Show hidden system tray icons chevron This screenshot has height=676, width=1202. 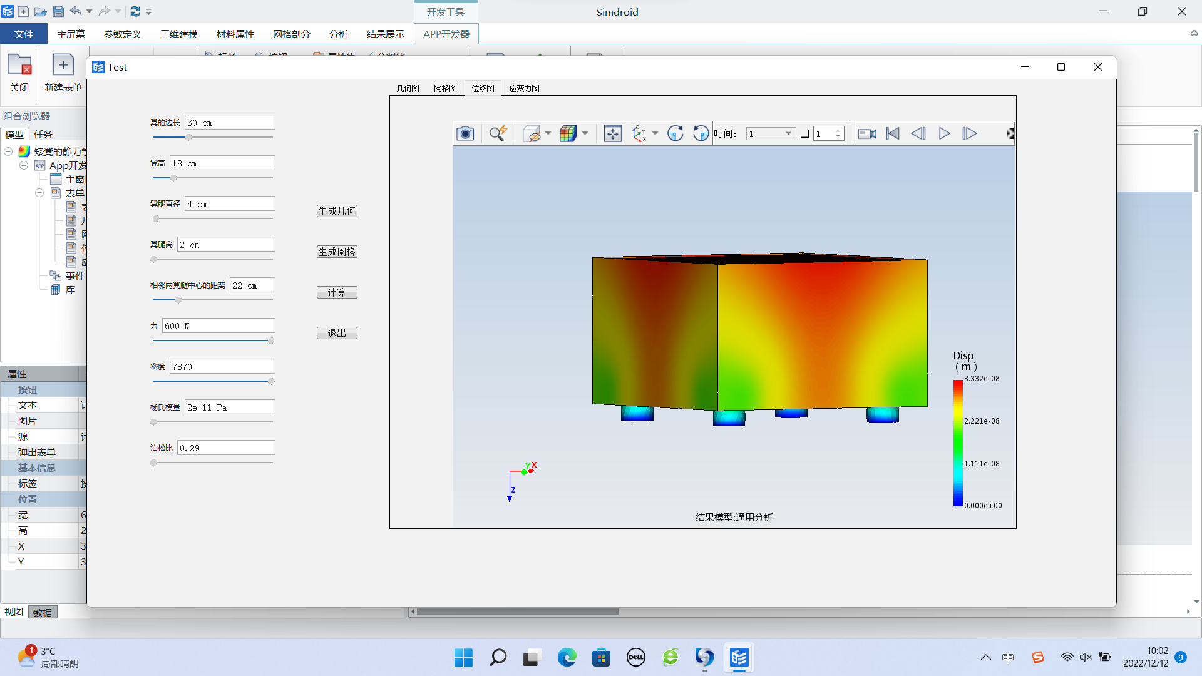985,657
